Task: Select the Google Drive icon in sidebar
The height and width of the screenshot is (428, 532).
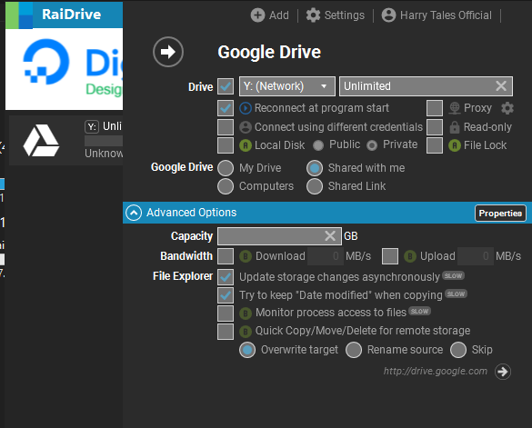Action: [41, 141]
